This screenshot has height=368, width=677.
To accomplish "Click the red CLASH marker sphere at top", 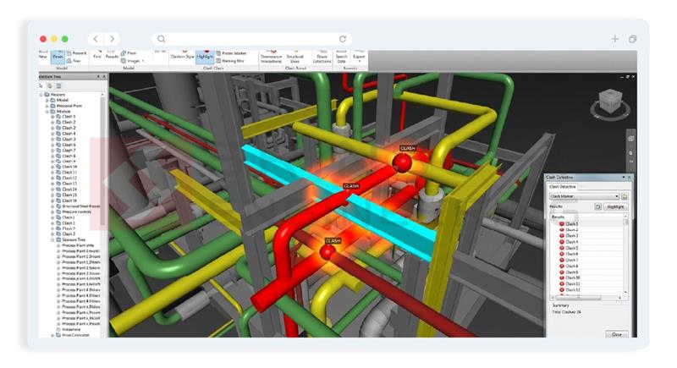I will tap(405, 160).
